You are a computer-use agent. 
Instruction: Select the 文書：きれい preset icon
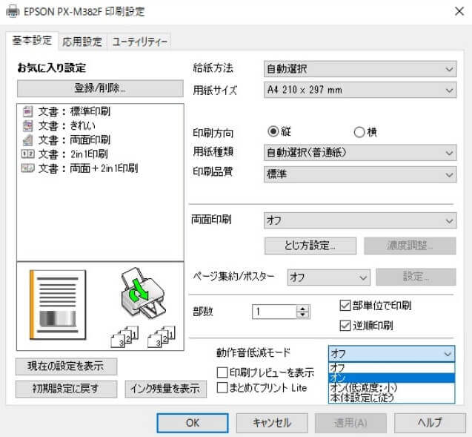pos(27,125)
